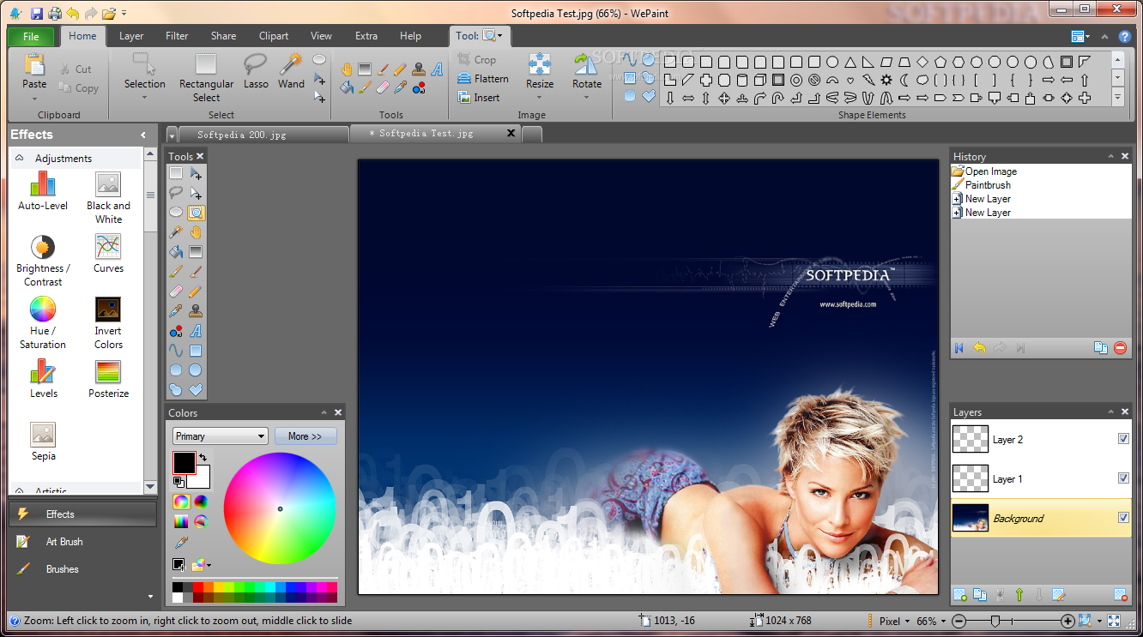Open layer properties pencil icon
The image size is (1143, 637).
(x=1058, y=595)
